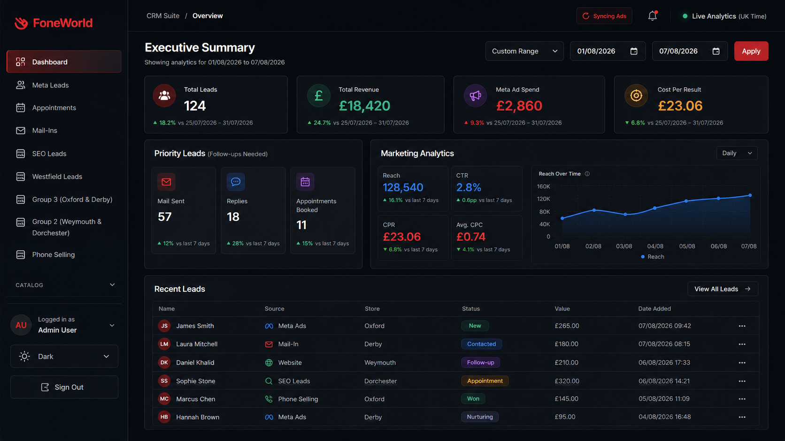
Task: Click the Syncing Ads button
Action: pyautogui.click(x=604, y=16)
